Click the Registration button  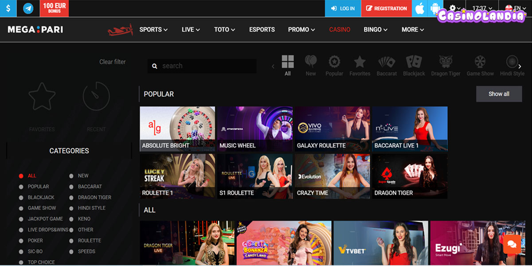[x=386, y=8]
